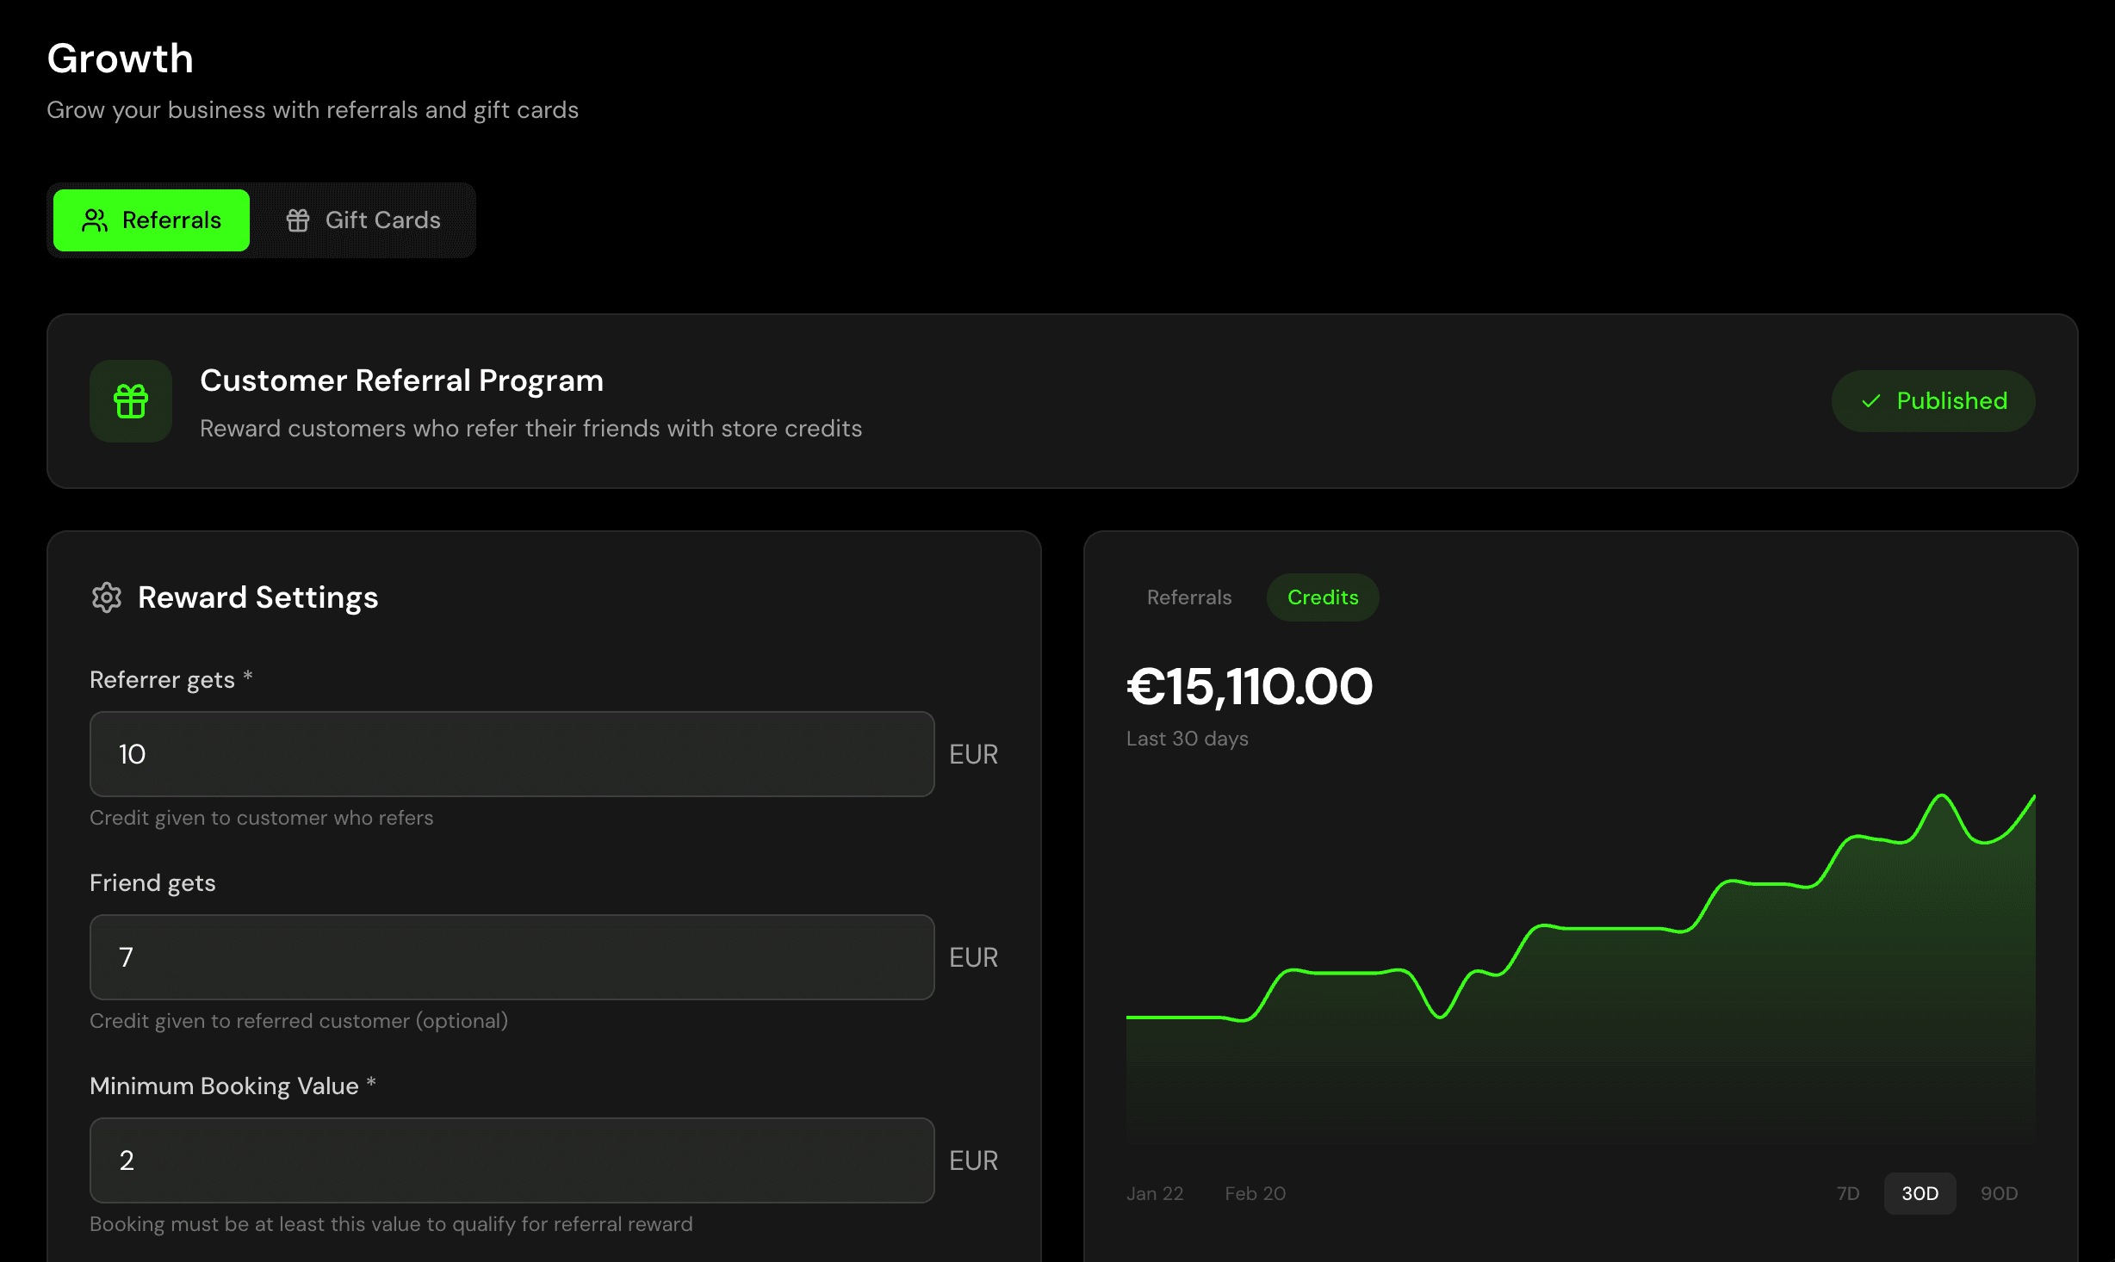Viewport: 2115px width, 1262px height.
Task: Click the gift icon next to Gift Cards label
Action: 299,220
